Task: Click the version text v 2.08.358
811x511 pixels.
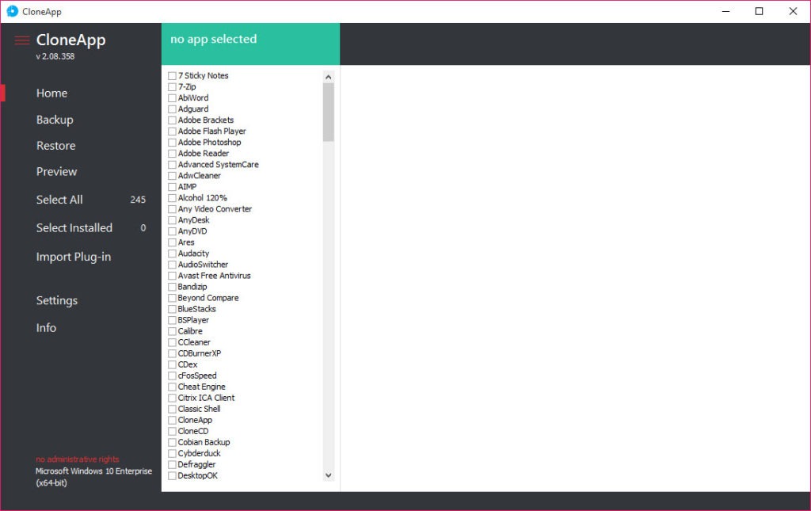Action: coord(55,56)
